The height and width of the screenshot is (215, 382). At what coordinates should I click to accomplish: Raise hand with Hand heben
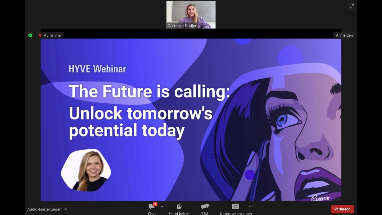(x=179, y=209)
